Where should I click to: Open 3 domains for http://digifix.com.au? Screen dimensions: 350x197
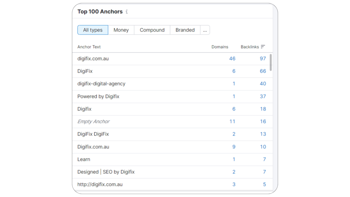pyautogui.click(x=234, y=184)
